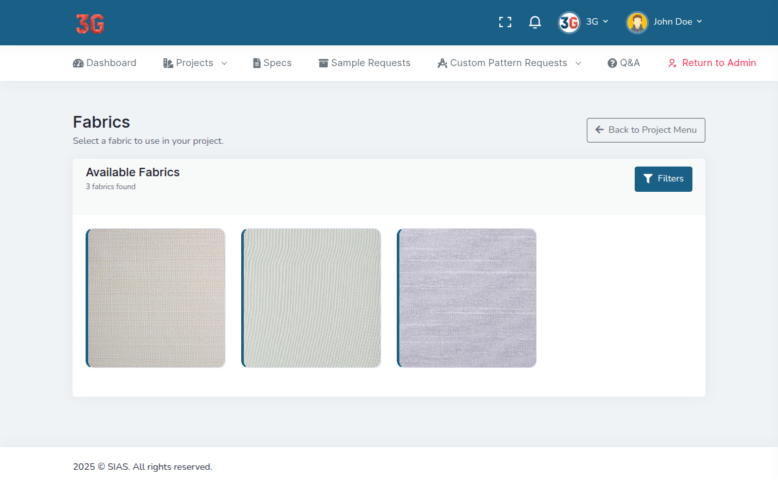778x486 pixels.
Task: Click the Q&A question mark icon
Action: point(612,64)
